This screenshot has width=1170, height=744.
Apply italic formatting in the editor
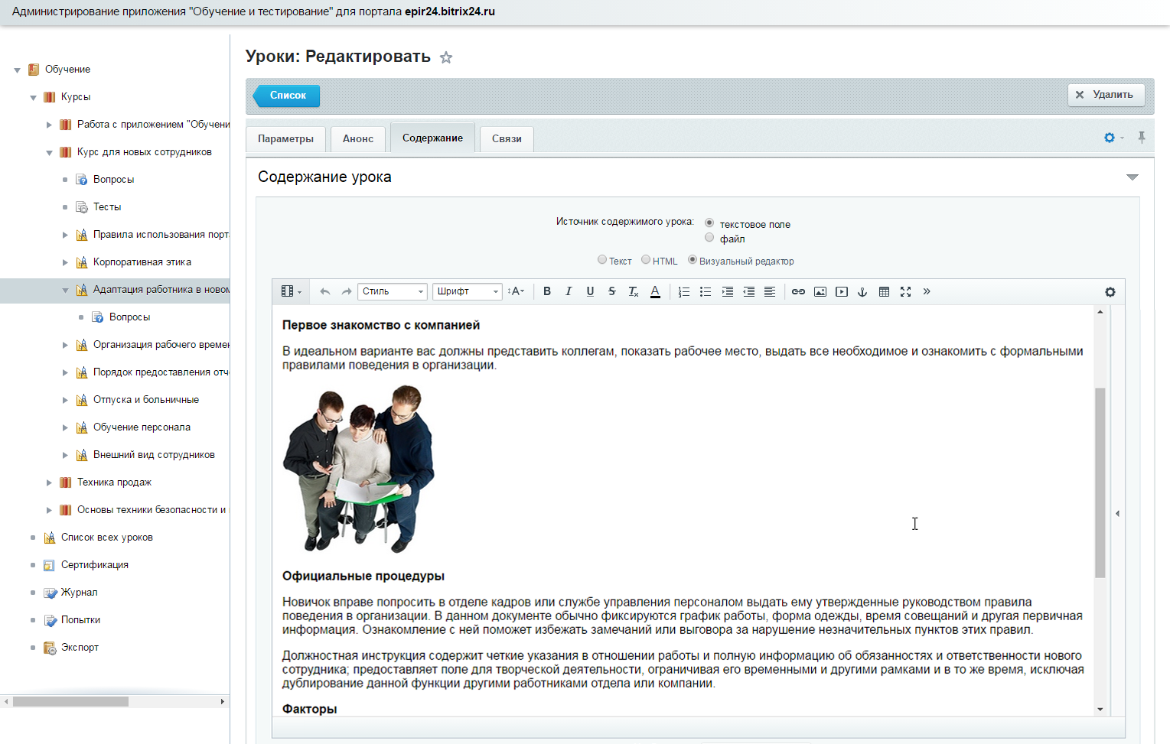click(x=569, y=291)
